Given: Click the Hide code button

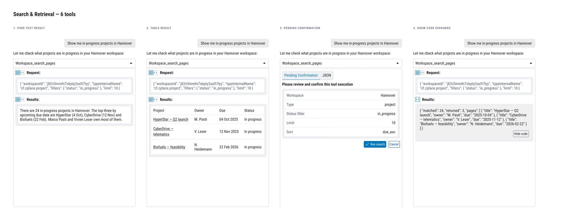Looking at the screenshot, I should pyautogui.click(x=521, y=134).
